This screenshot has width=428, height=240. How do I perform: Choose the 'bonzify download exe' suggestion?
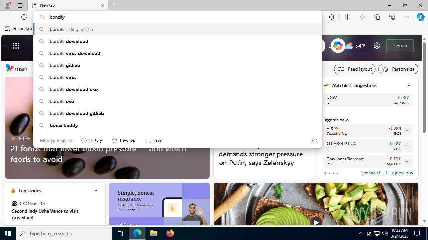[x=178, y=89]
